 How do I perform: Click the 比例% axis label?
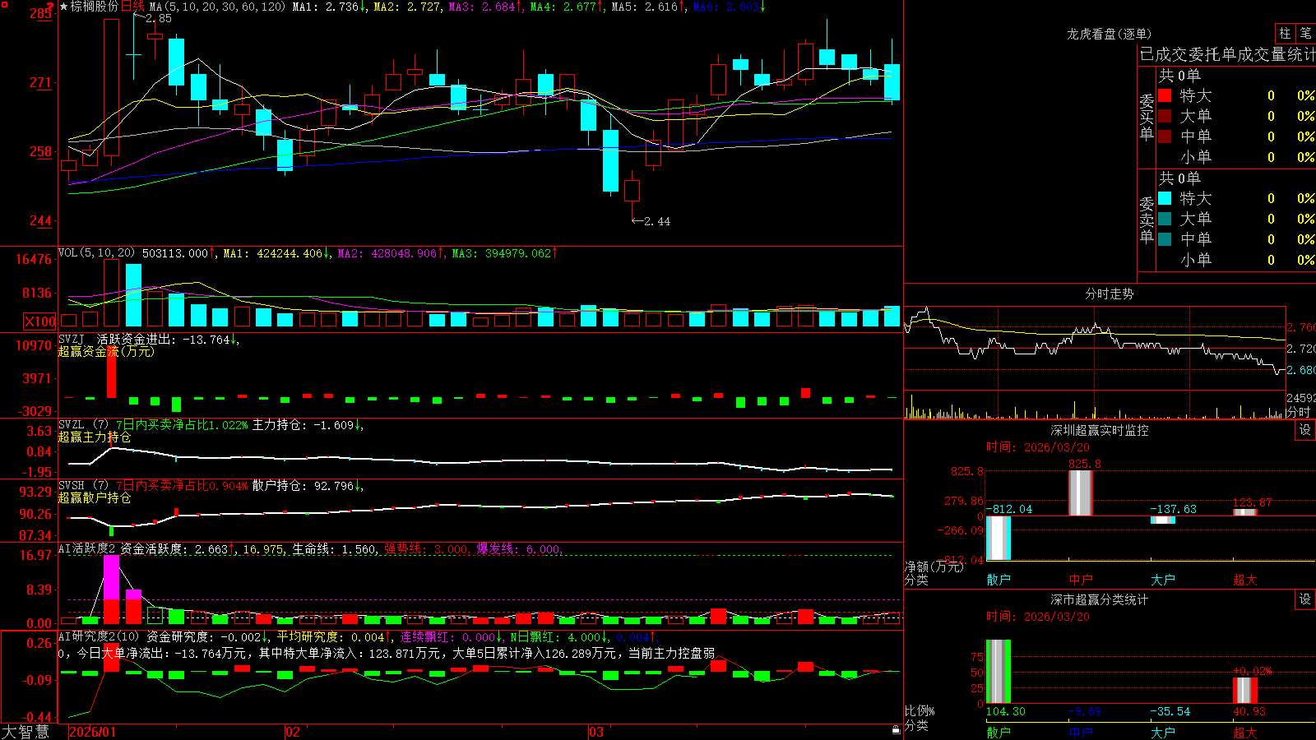coord(920,711)
